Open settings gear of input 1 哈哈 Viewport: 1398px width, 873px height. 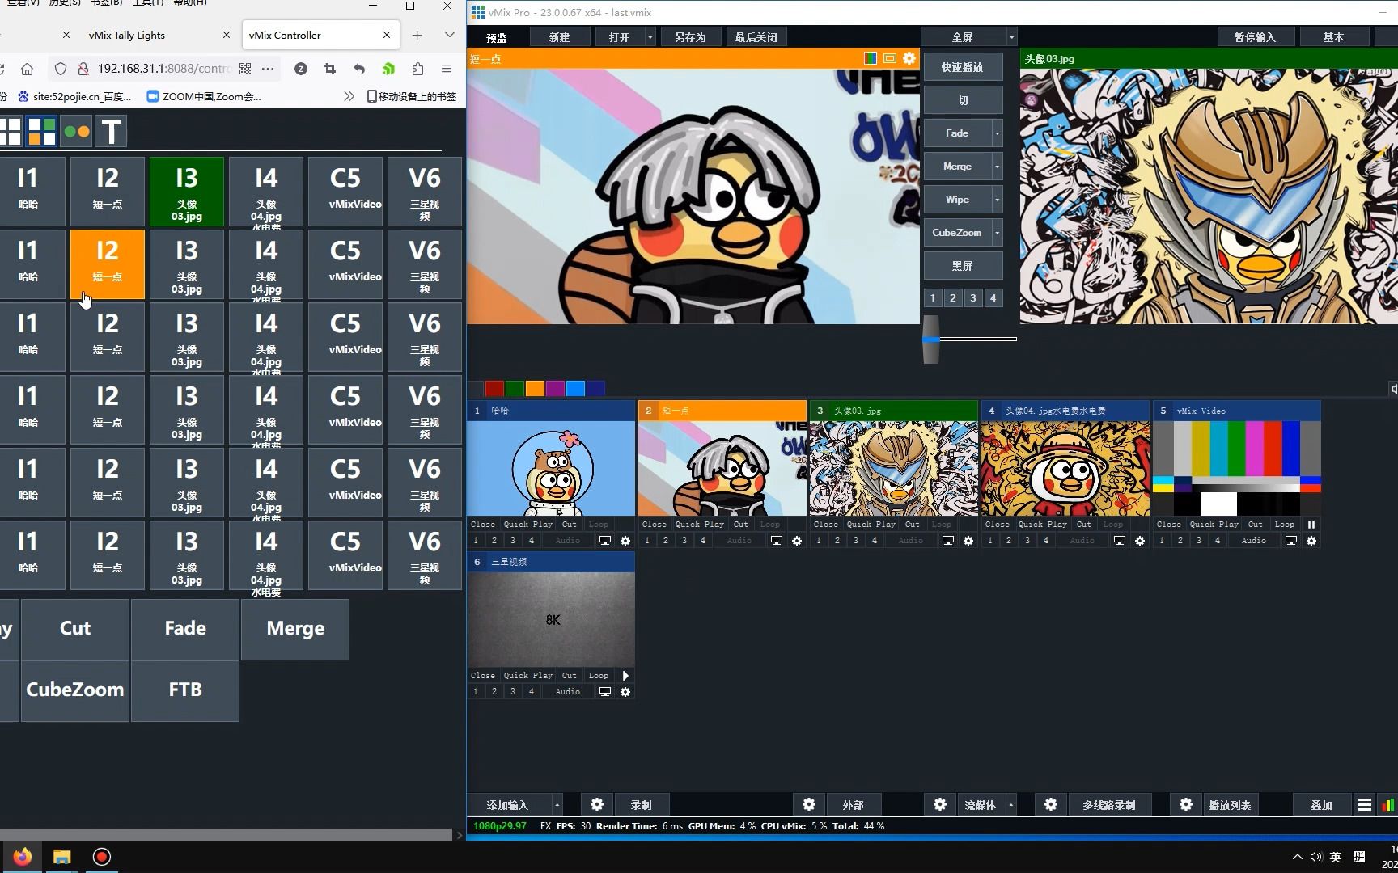pyautogui.click(x=625, y=541)
